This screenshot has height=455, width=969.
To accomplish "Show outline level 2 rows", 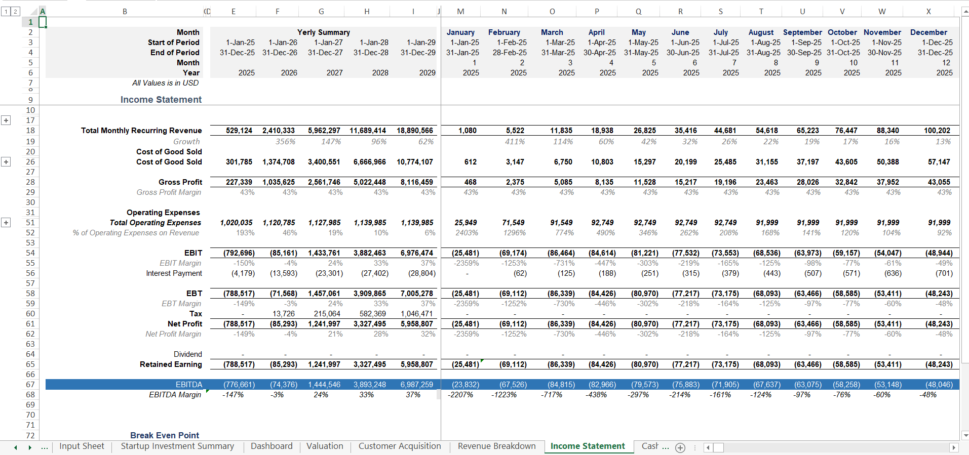I will pyautogui.click(x=16, y=11).
